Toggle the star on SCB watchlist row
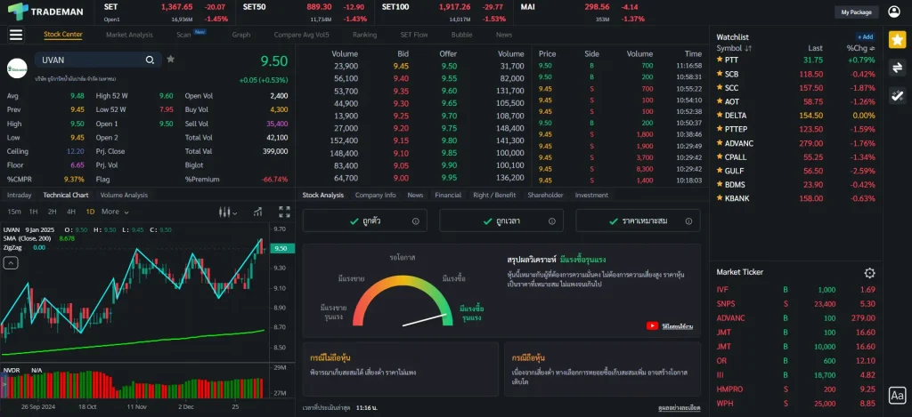912x417 pixels. tap(720, 74)
